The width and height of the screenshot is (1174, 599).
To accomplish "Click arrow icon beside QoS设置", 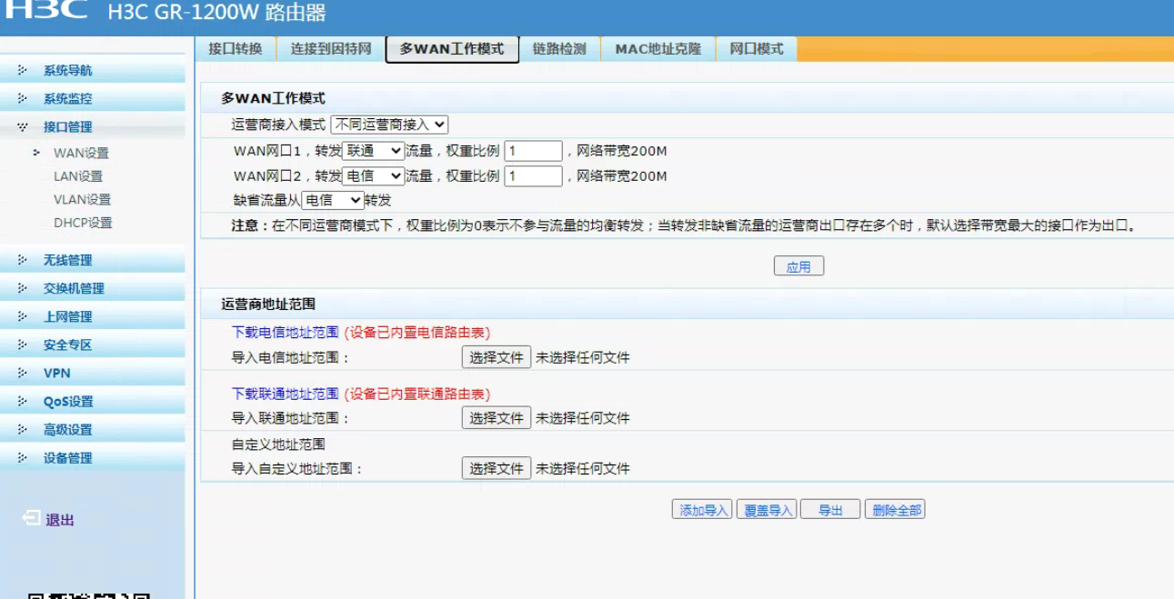I will [x=22, y=401].
